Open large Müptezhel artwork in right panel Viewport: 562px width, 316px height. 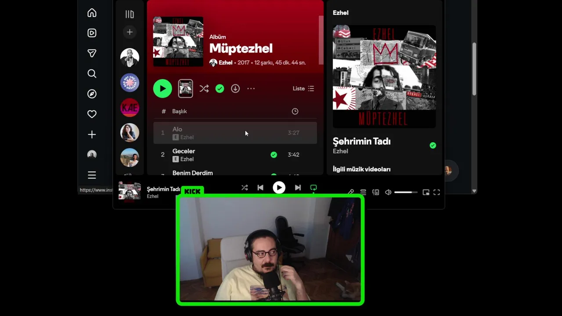[384, 76]
